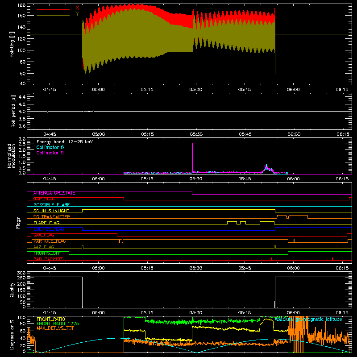Click the 300 value on the Quality axis
The height and width of the screenshot is (357, 357).
(x=21, y=273)
